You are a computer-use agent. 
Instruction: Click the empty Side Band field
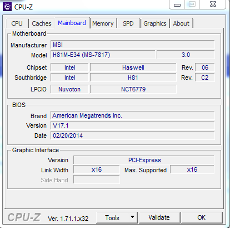[x=97, y=180]
